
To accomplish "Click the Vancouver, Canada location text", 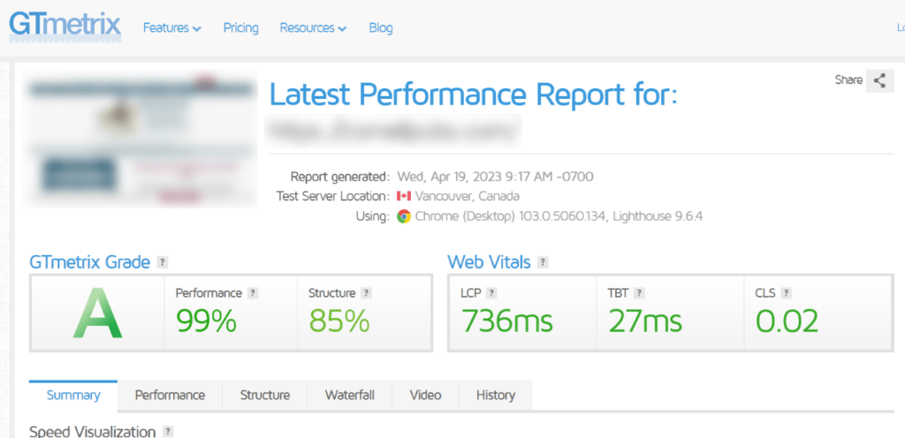I will 468,197.
